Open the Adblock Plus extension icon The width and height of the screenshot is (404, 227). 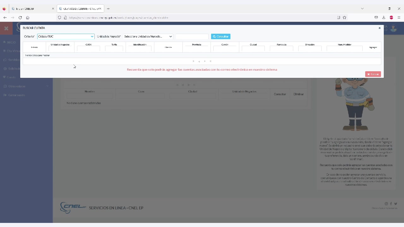[391, 18]
